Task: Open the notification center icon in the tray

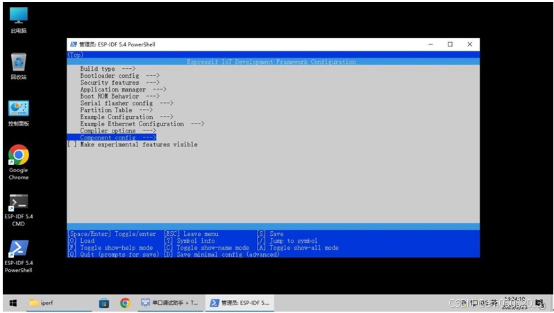Action: click(x=539, y=303)
